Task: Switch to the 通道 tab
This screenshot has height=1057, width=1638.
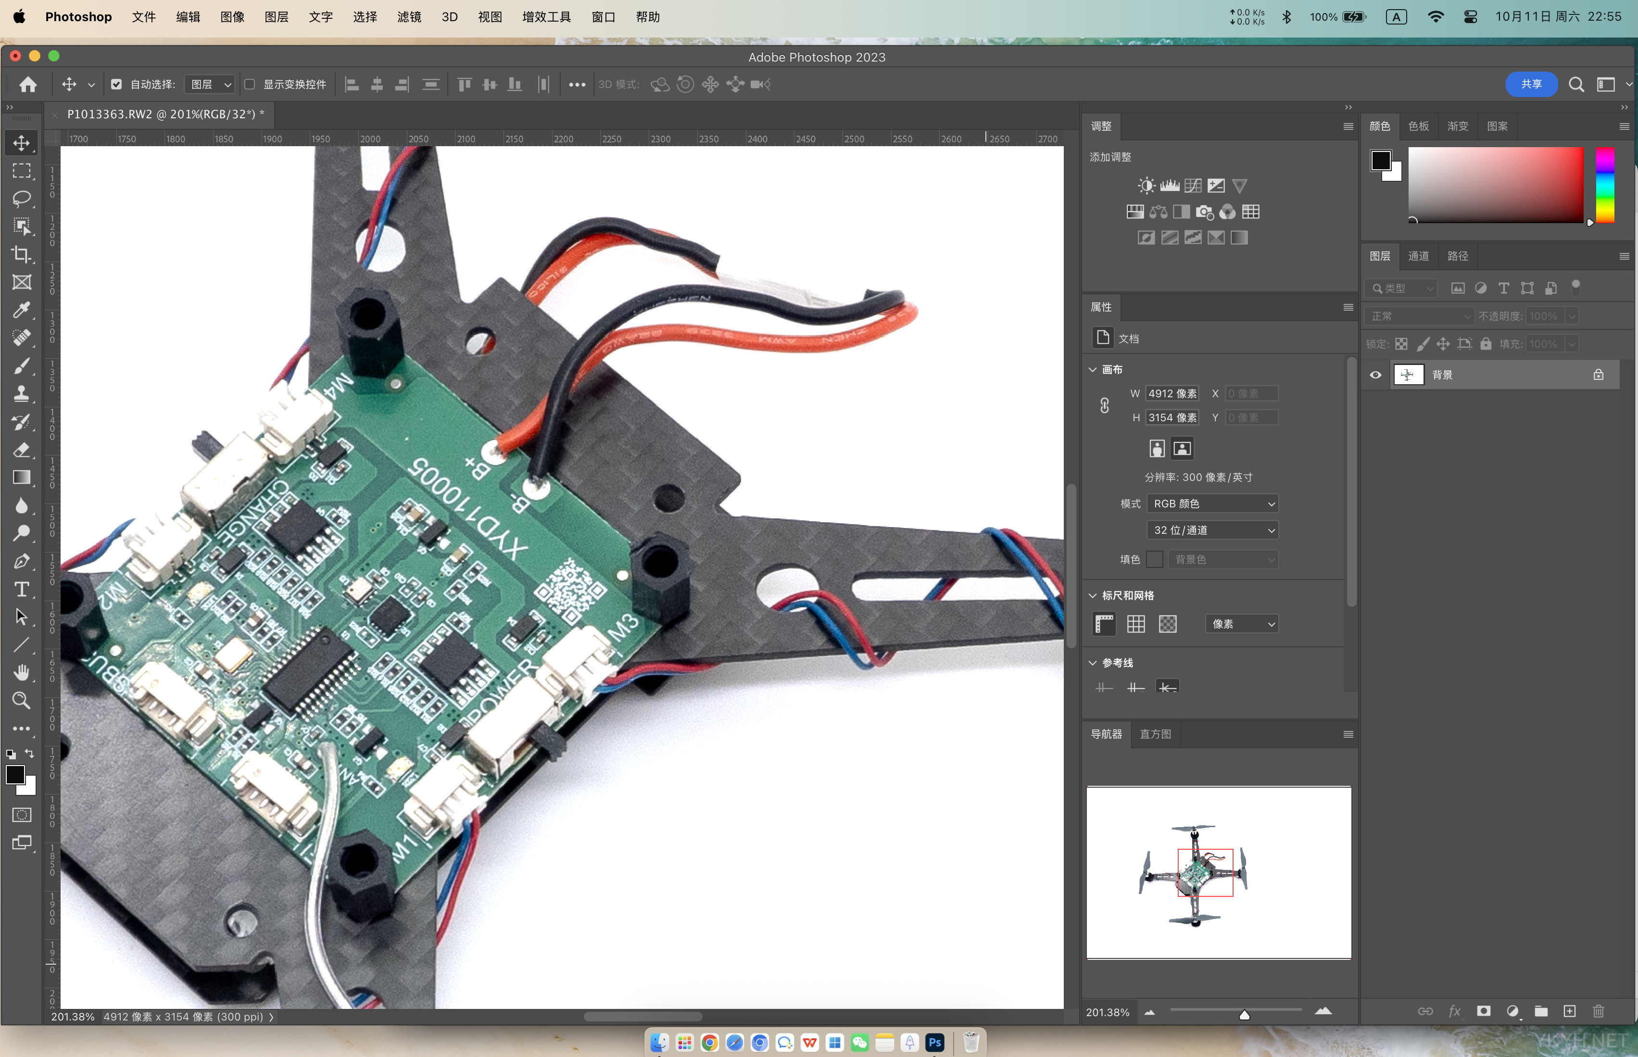Action: click(1418, 256)
